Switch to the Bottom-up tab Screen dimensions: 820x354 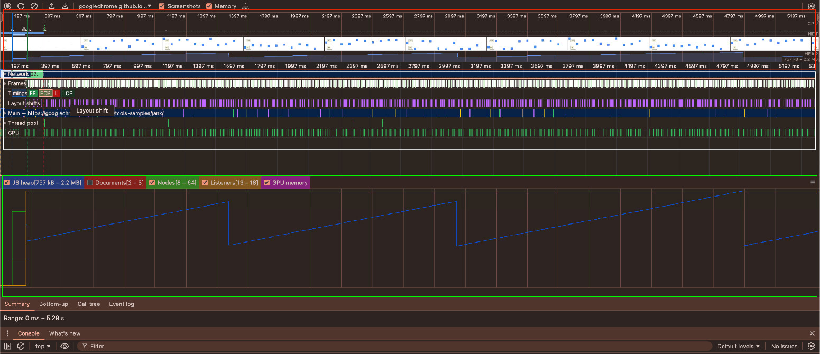point(53,304)
